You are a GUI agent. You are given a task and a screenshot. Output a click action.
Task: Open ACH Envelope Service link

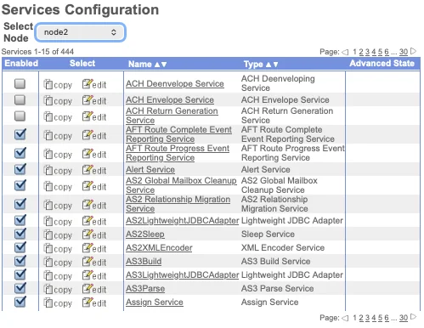(x=170, y=100)
